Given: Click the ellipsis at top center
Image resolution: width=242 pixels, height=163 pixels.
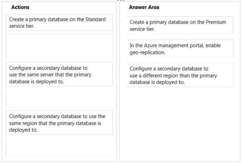Looking at the screenshot, I should pyautogui.click(x=121, y=1).
